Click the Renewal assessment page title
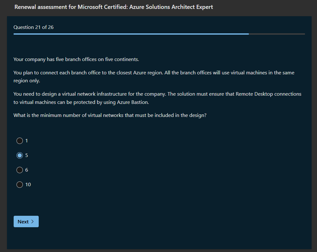The width and height of the screenshot is (317, 252). click(x=114, y=7)
